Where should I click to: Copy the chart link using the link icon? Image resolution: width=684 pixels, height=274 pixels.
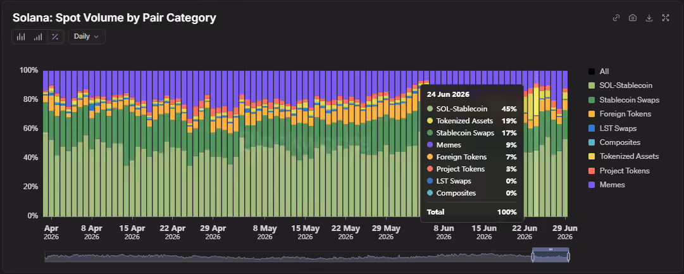click(616, 18)
